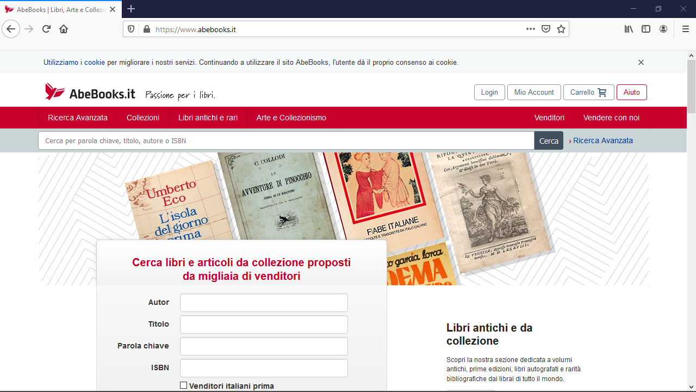Image resolution: width=696 pixels, height=392 pixels.
Task: Close the AbeBooks browser tab
Action: tap(113, 9)
